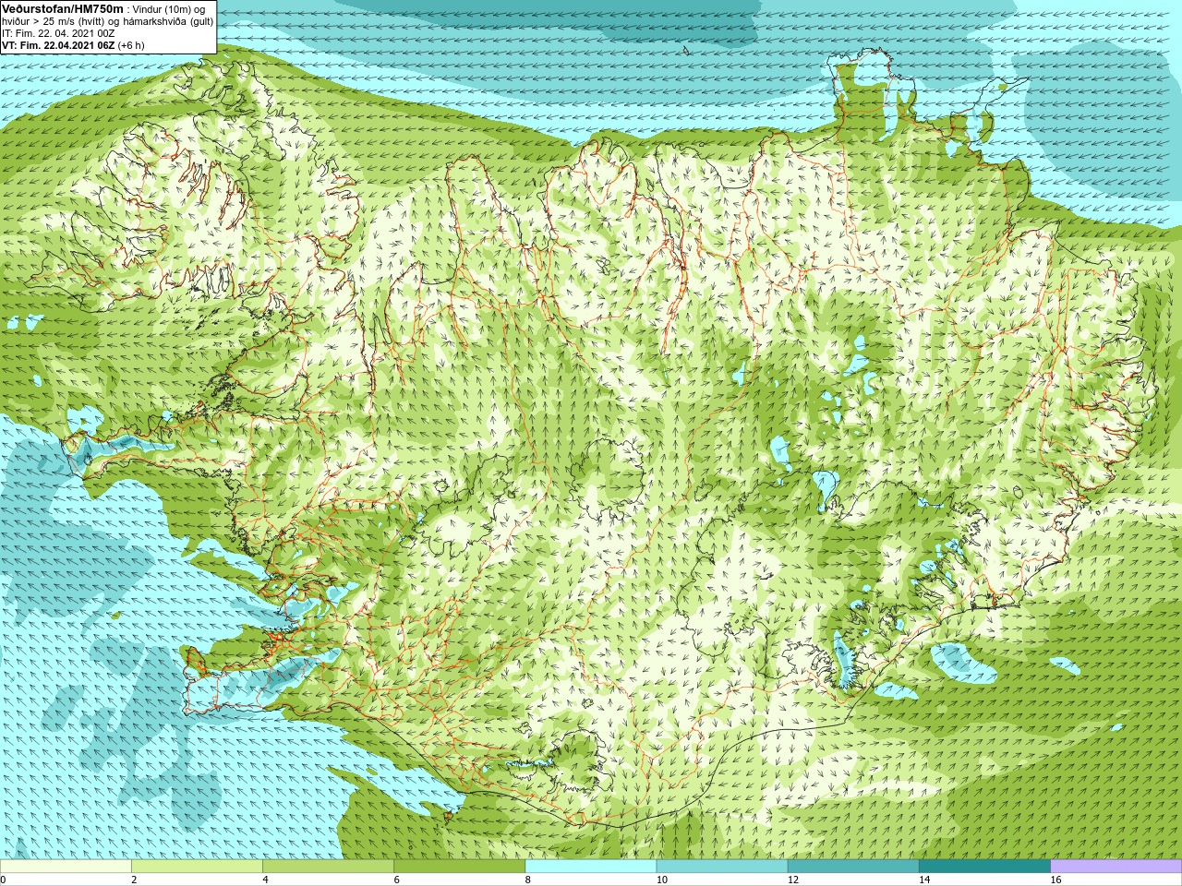
Task: Click the dark teal 14–16 legend swatch
Action: tap(985, 867)
